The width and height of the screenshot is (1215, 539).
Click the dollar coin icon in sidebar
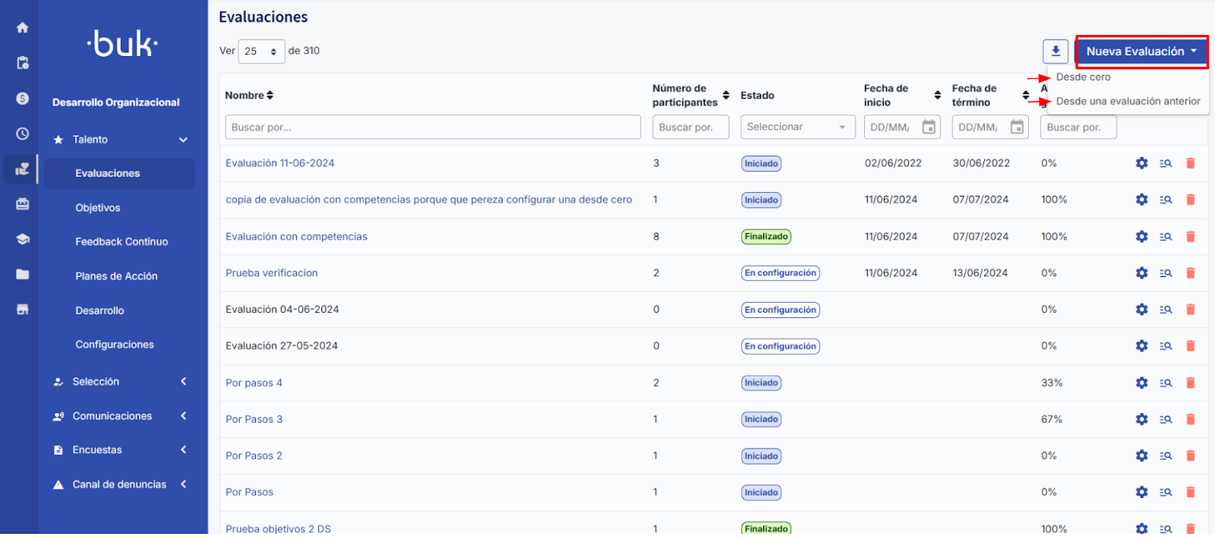(x=23, y=99)
